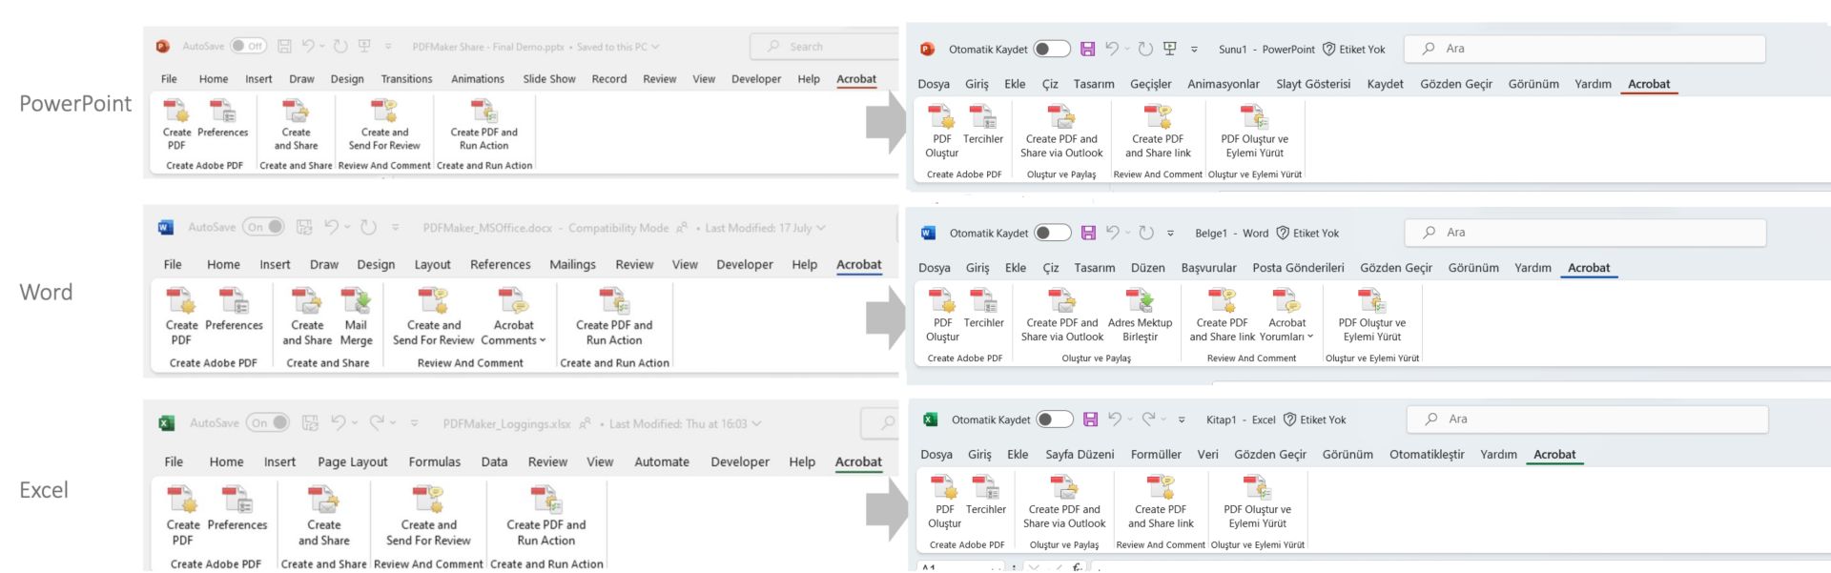
Task: Open References tab in English Word
Action: coord(500,264)
